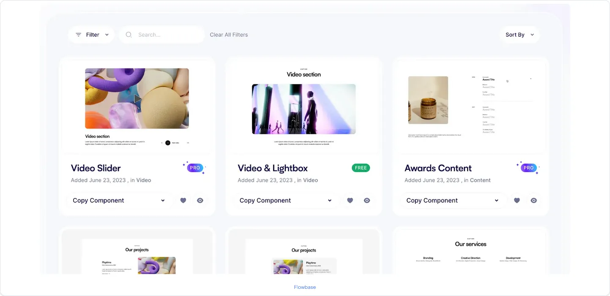
Task: Favorite the Video Slider component with heart
Action: pyautogui.click(x=183, y=201)
